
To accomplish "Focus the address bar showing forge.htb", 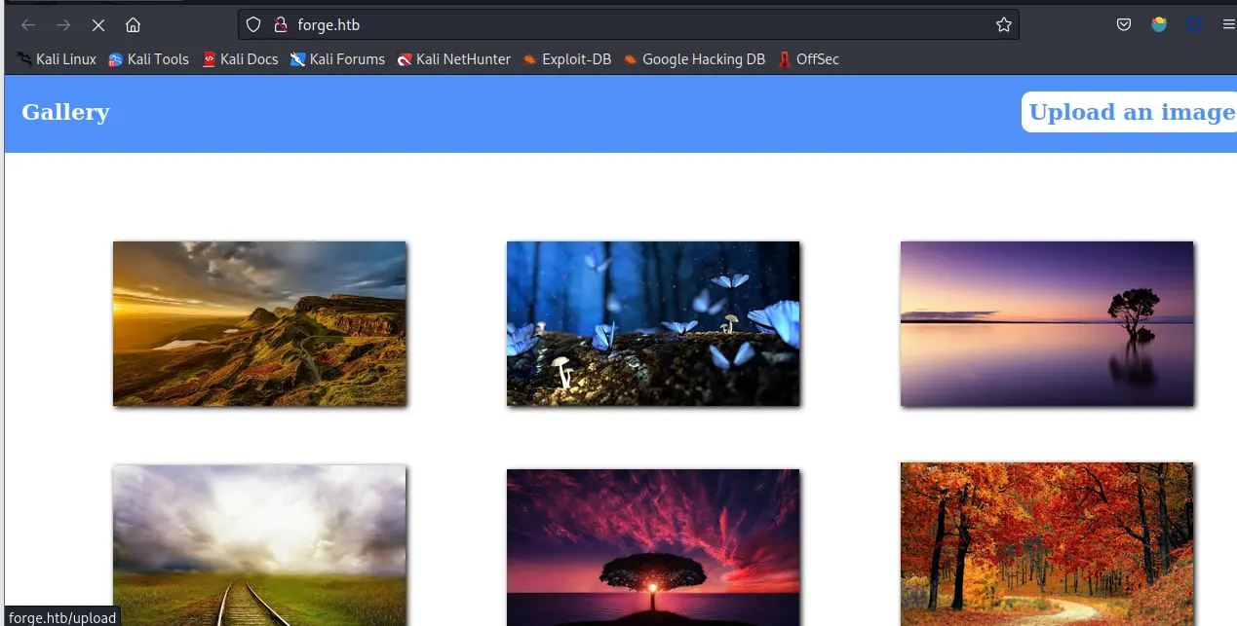I will pos(629,25).
